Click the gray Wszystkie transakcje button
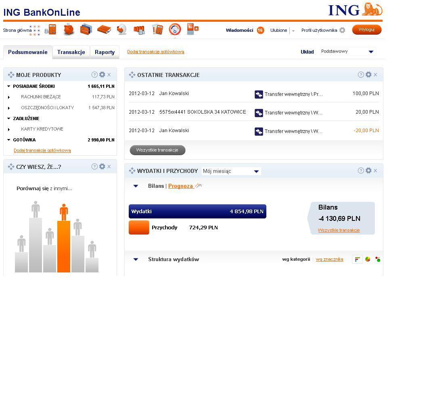Viewport: 429px width, 401px height. (157, 150)
